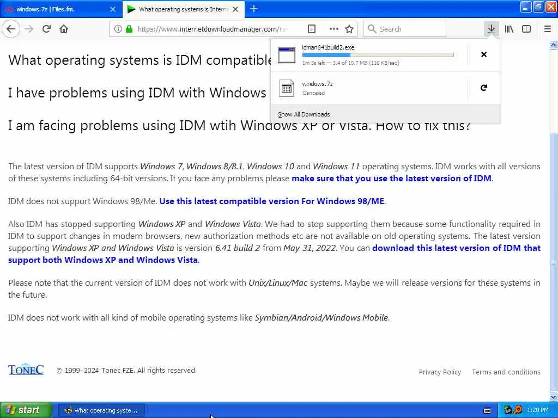
Task: Click the idman641build2.exe file icon
Action: coord(287,55)
